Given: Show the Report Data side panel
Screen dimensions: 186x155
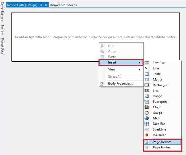Looking at the screenshot, I should [2, 46].
